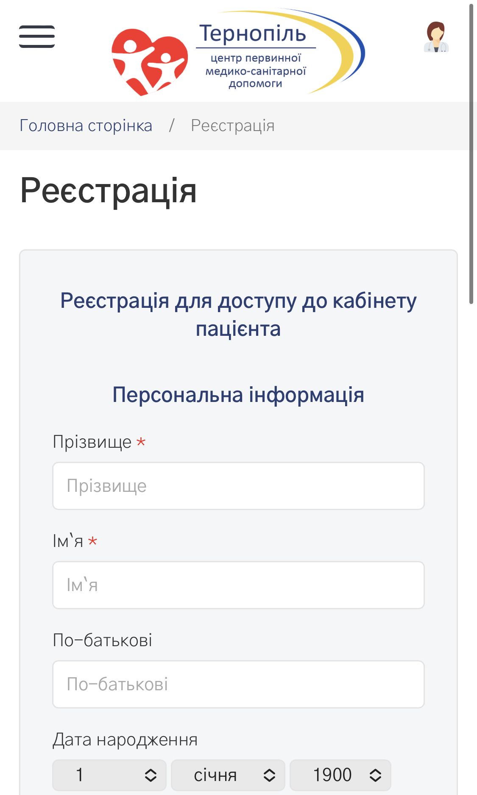Open the hamburger navigation menu
477x795 pixels.
tap(36, 36)
